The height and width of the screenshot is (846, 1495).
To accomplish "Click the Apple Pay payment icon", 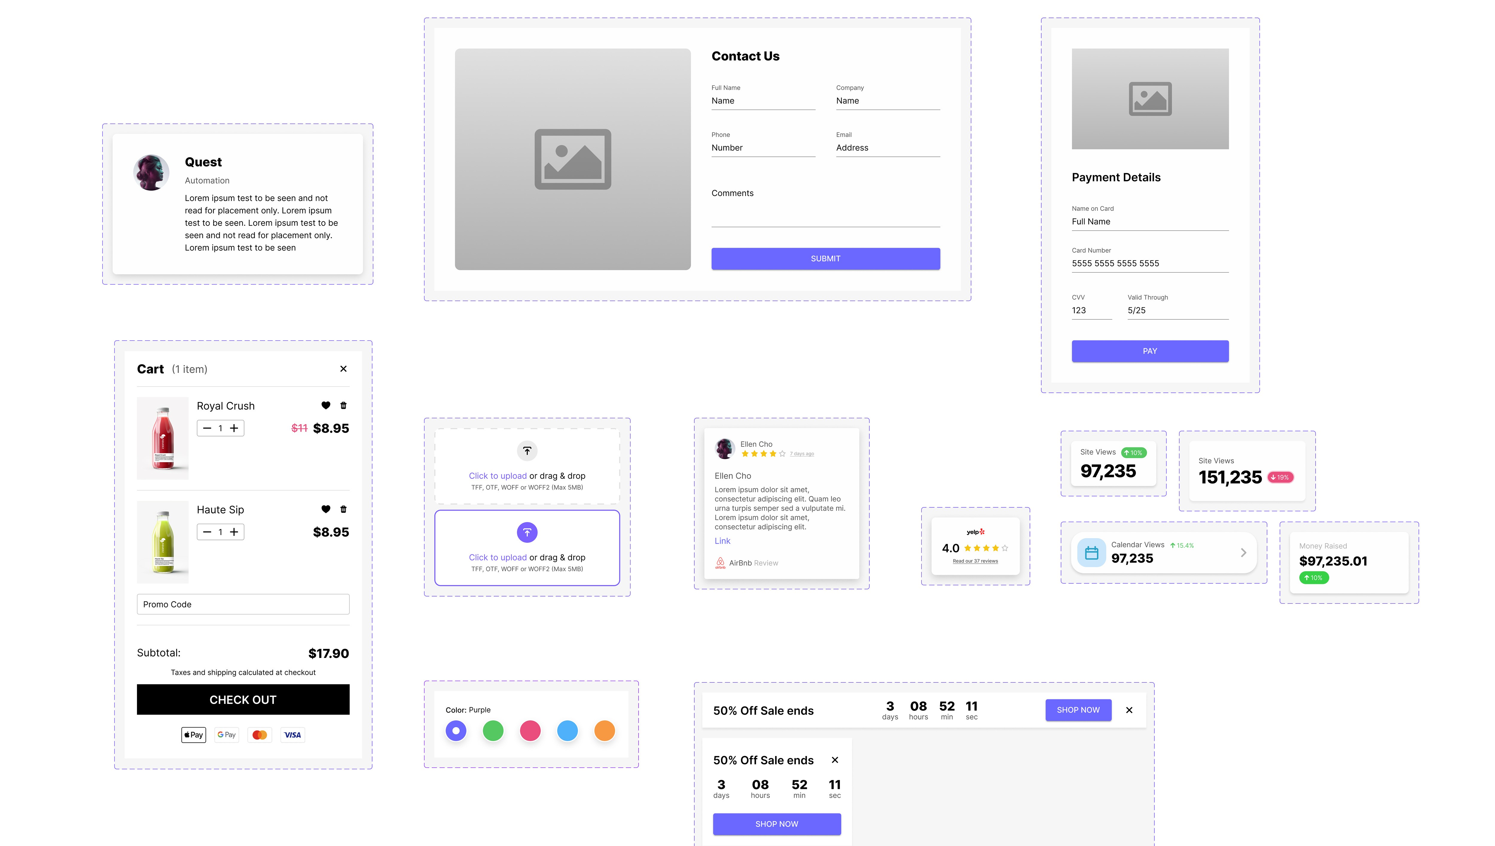I will point(193,735).
